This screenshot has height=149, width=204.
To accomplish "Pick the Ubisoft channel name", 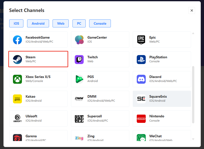I will pyautogui.click(x=31, y=116).
